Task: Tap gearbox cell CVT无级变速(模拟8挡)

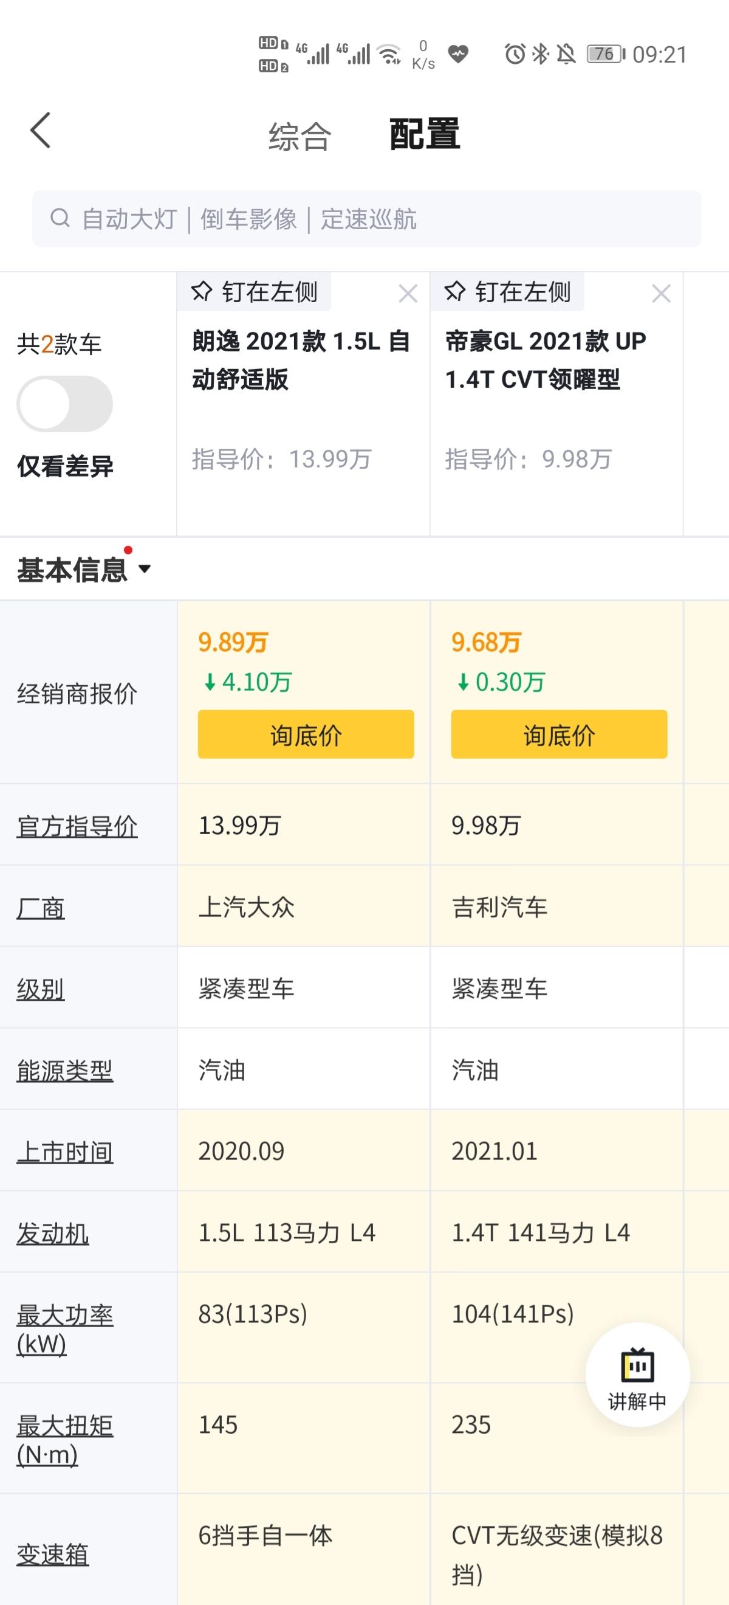Action: coord(557,1555)
